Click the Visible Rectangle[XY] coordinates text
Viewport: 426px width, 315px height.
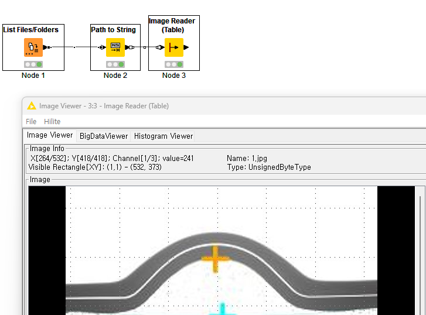pyautogui.click(x=95, y=167)
